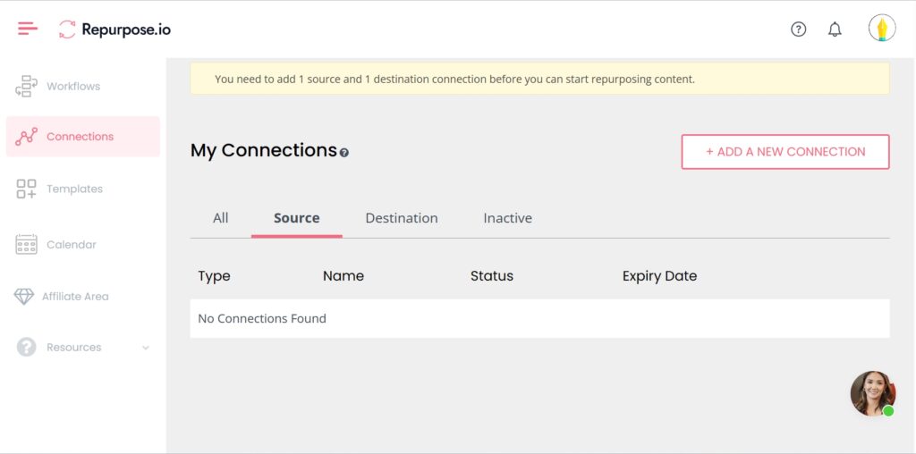Click the Connections sidebar icon
The width and height of the screenshot is (916, 454).
[26, 137]
